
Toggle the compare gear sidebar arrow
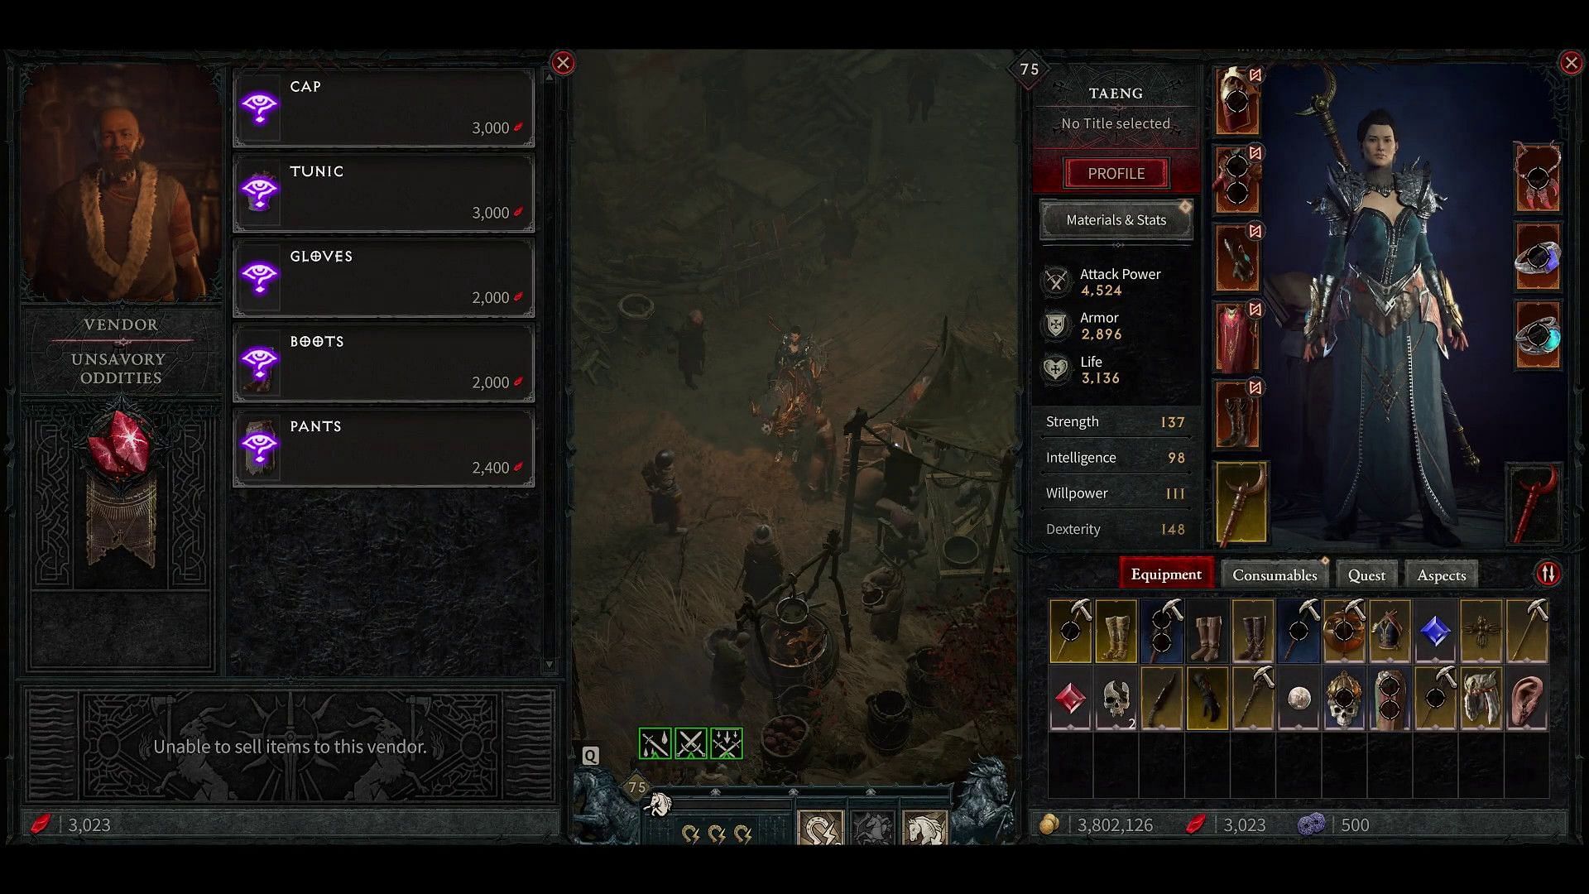tap(1548, 573)
